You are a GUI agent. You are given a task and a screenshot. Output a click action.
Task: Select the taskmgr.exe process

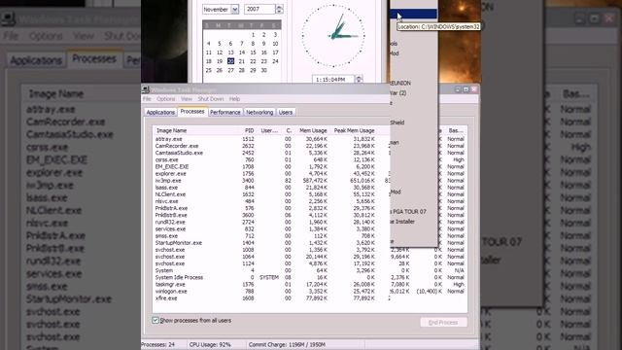click(x=309, y=285)
